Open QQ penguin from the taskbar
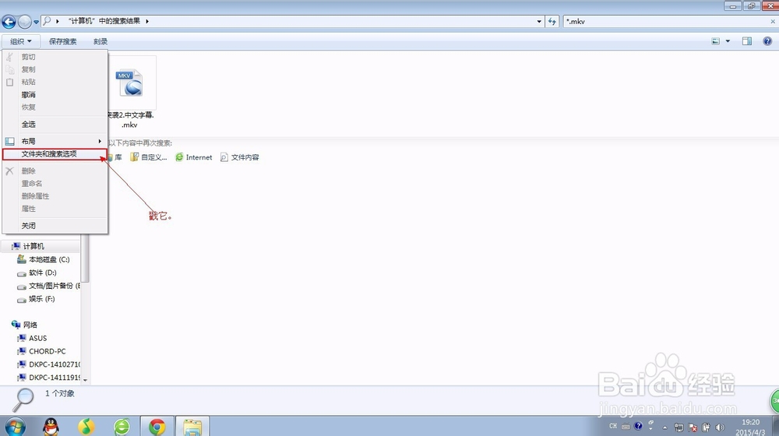779x436 pixels. [x=51, y=427]
